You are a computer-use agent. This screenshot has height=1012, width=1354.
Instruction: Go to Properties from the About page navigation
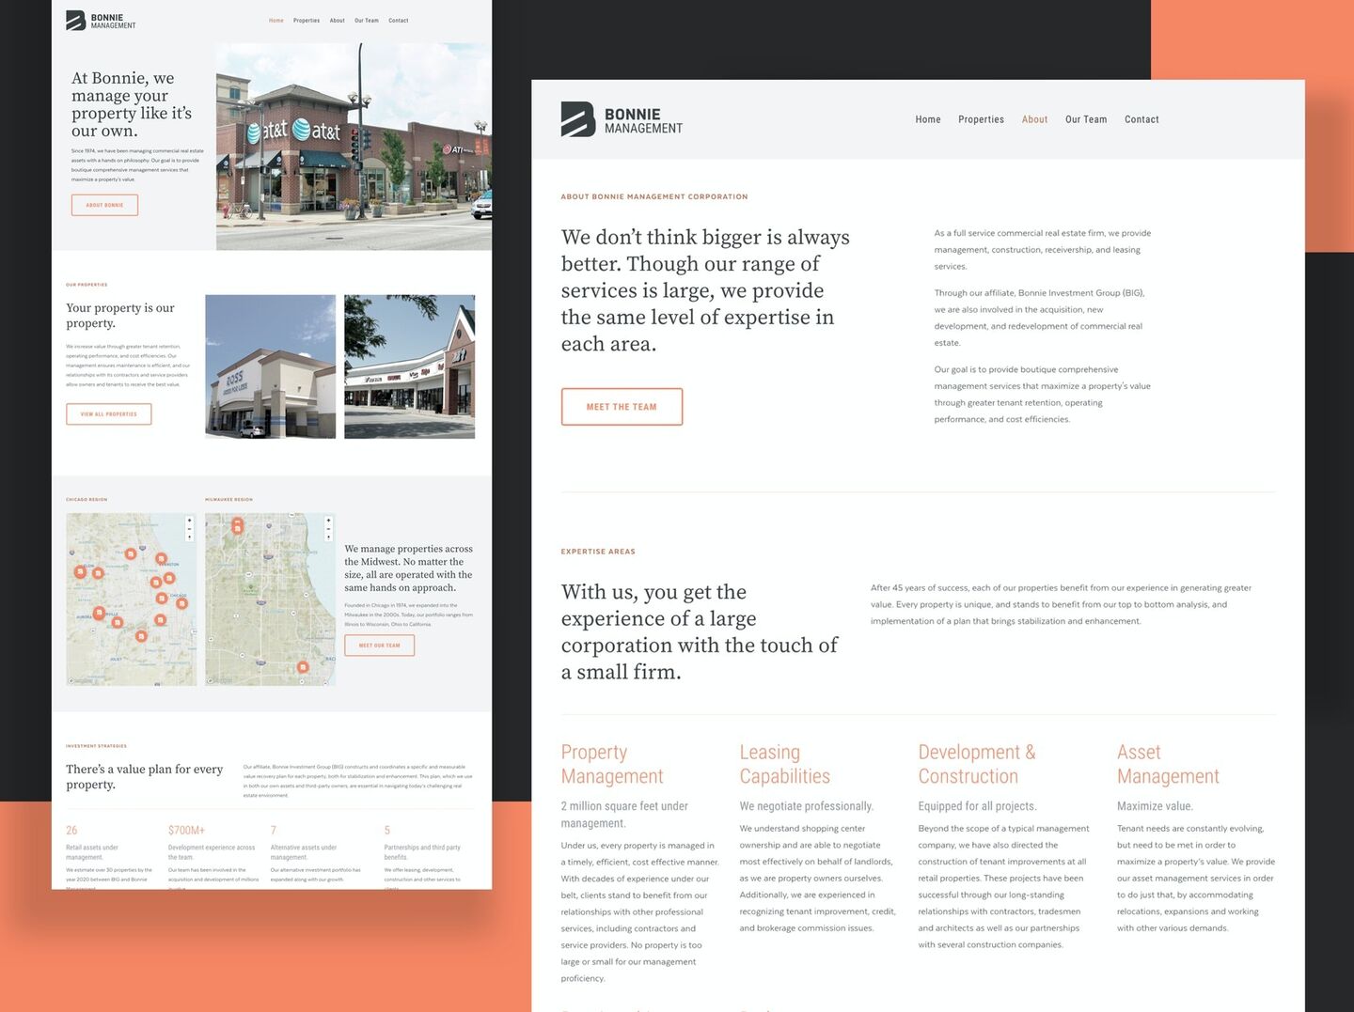pyautogui.click(x=982, y=119)
